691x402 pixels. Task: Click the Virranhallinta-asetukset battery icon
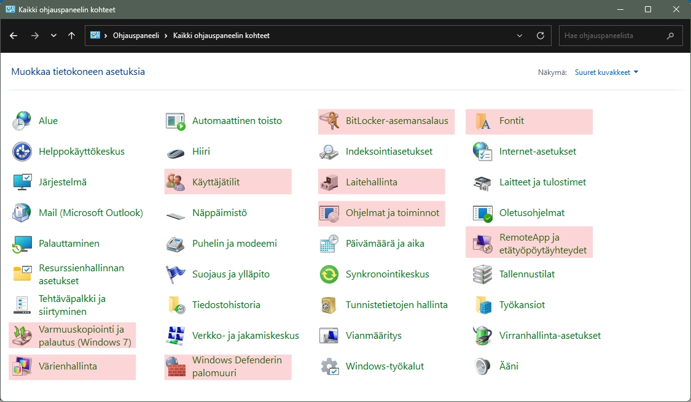(483, 336)
